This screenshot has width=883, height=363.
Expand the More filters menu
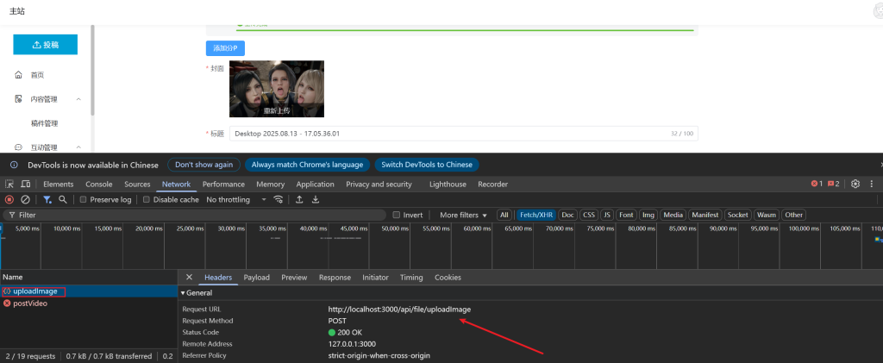(463, 215)
